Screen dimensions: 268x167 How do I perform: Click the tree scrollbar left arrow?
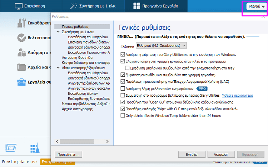tap(57, 141)
